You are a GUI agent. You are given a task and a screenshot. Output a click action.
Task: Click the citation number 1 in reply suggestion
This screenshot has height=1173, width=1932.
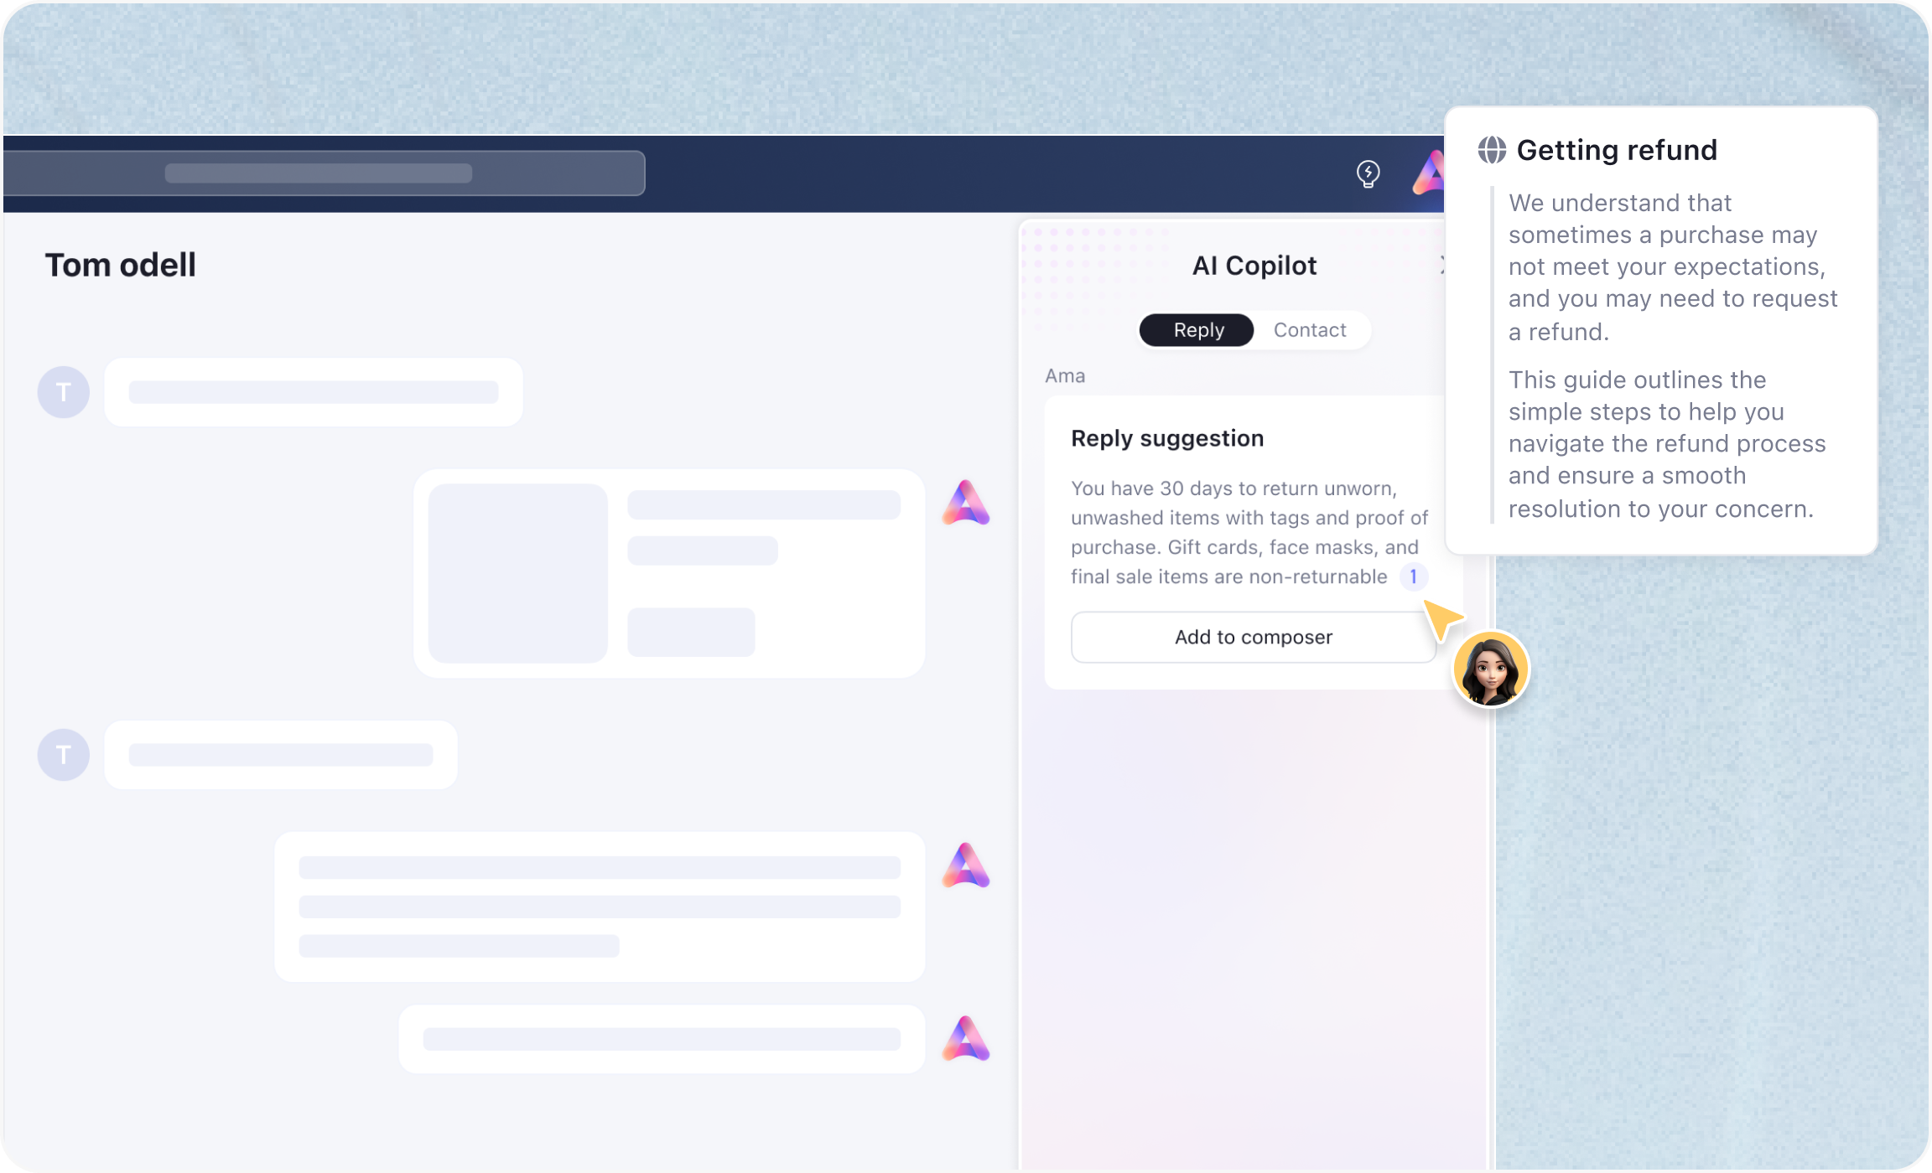pos(1413,576)
